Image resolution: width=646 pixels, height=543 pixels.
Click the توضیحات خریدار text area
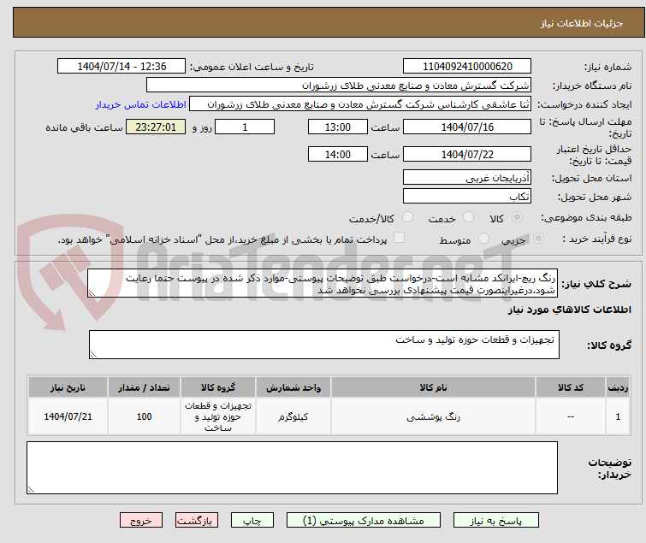click(292, 468)
